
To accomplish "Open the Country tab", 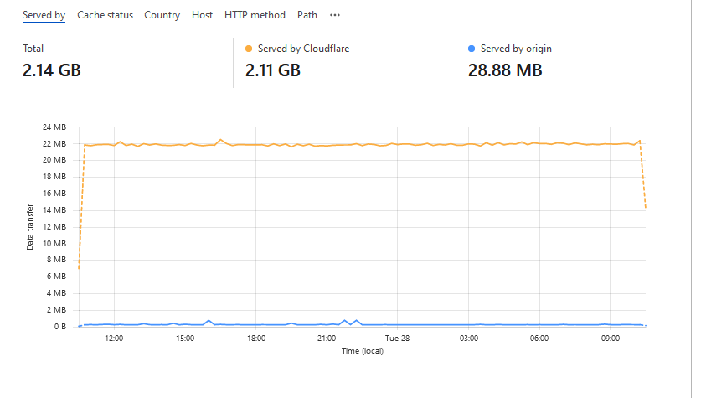I will click(x=162, y=15).
